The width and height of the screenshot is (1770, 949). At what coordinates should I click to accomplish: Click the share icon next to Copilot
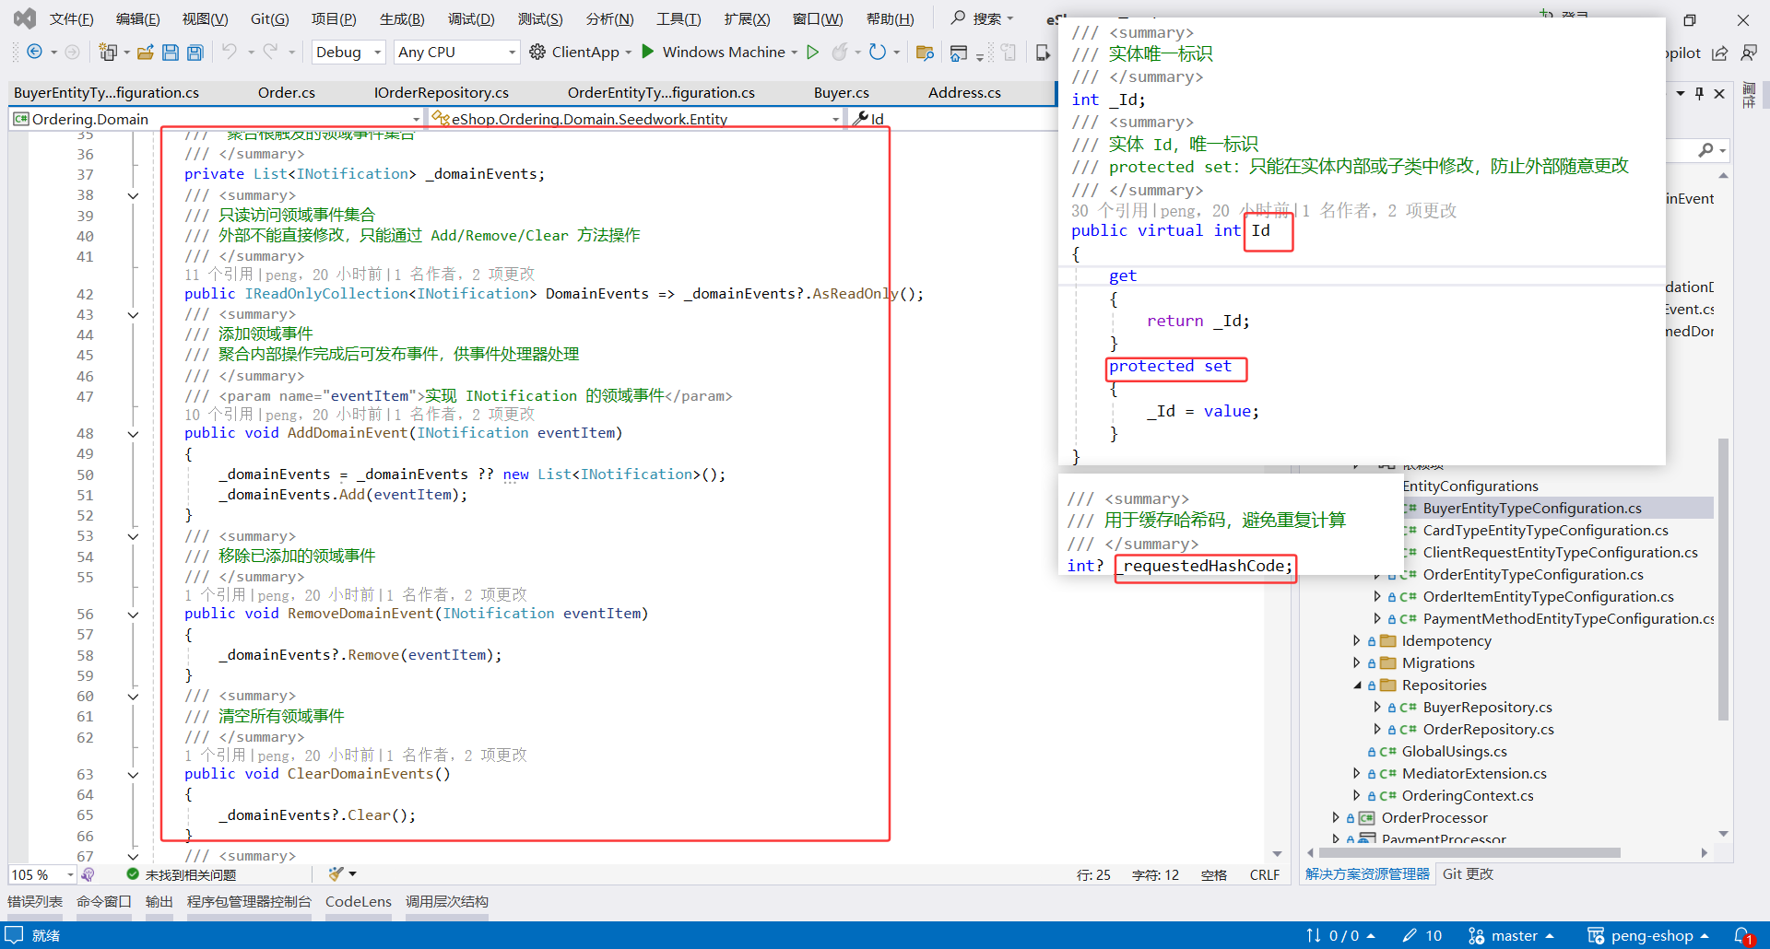(x=1720, y=53)
